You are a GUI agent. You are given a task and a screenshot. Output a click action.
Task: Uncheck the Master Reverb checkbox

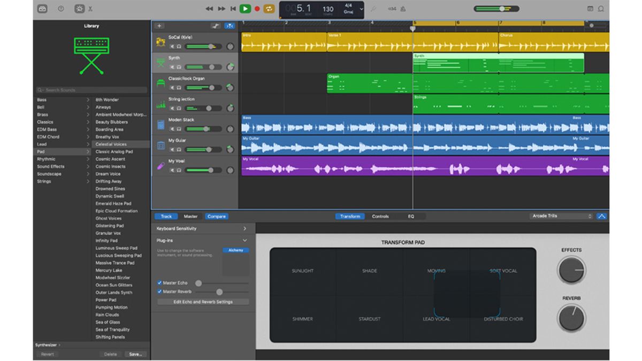pos(159,291)
